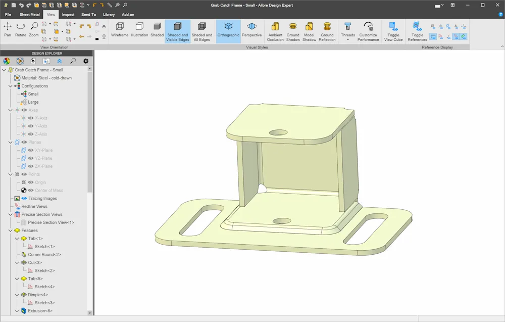Toggle the eye icon for X-Axis
The width and height of the screenshot is (505, 322).
coord(31,118)
